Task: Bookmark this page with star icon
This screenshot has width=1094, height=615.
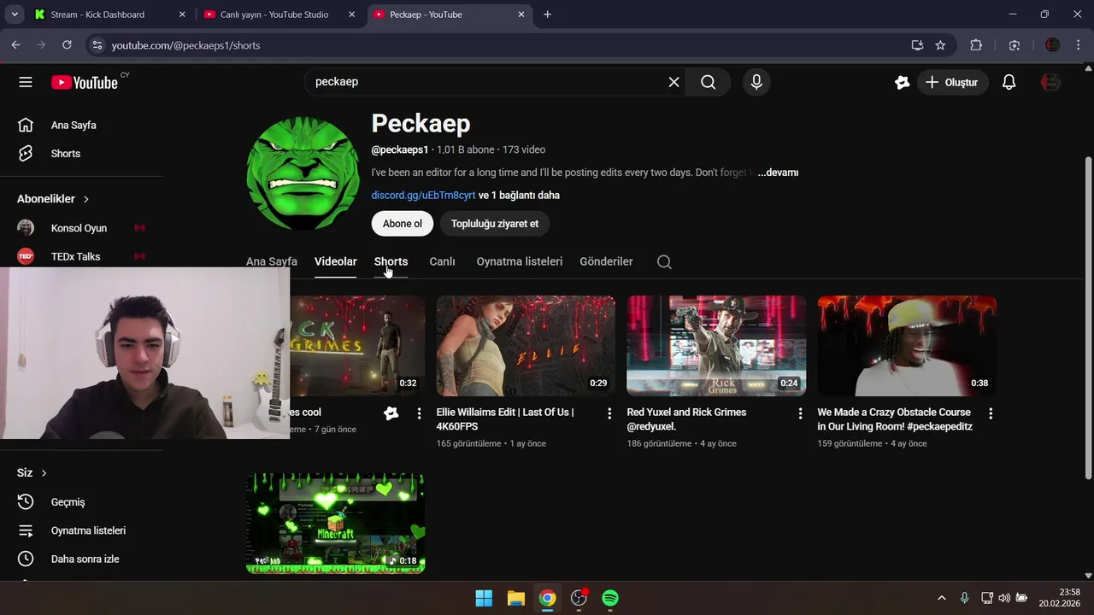Action: 940,45
